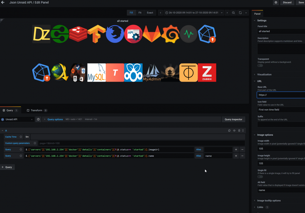Image resolution: width=305 pixels, height=213 pixels.
Task: Click the MySQL dolphin logo image
Action: click(x=96, y=72)
